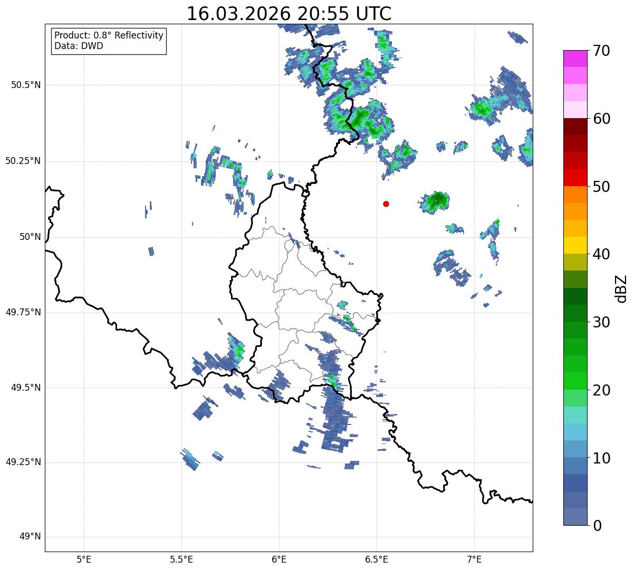This screenshot has width=634, height=570.
Task: Click the radar echo cell east of red dot
Action: [x=435, y=201]
